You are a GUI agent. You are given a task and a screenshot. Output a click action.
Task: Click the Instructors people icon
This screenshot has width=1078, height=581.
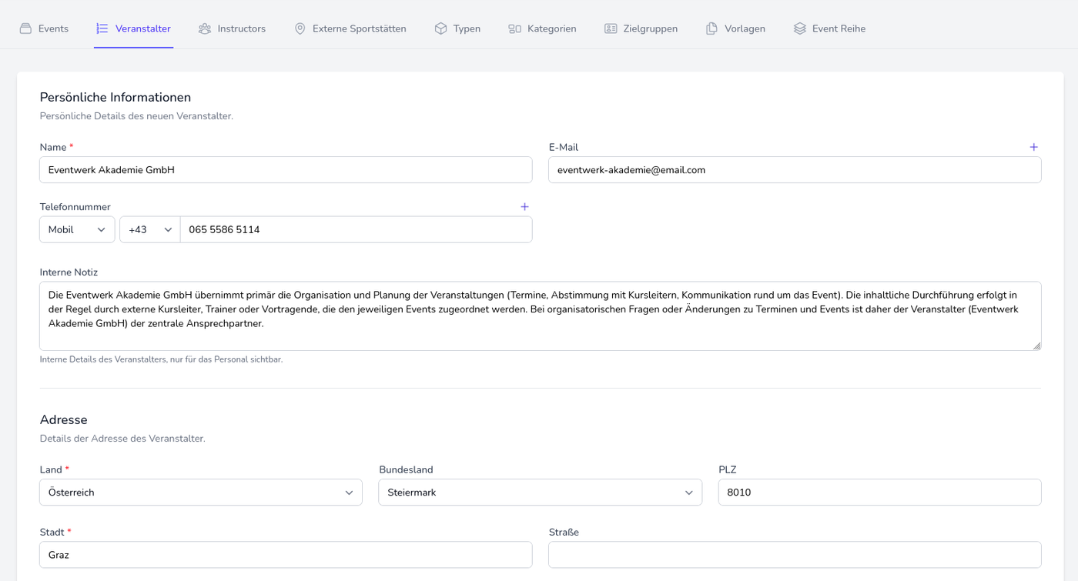point(205,28)
